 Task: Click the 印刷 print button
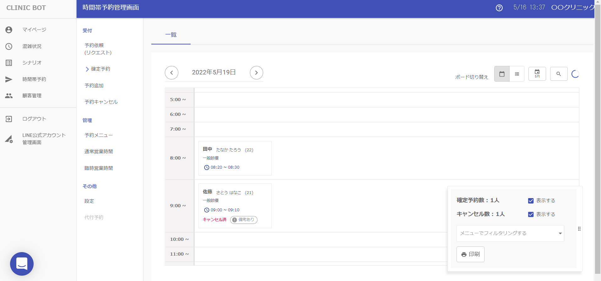(x=470, y=254)
